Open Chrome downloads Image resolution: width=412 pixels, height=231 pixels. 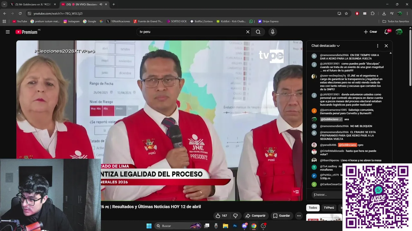(x=384, y=13)
